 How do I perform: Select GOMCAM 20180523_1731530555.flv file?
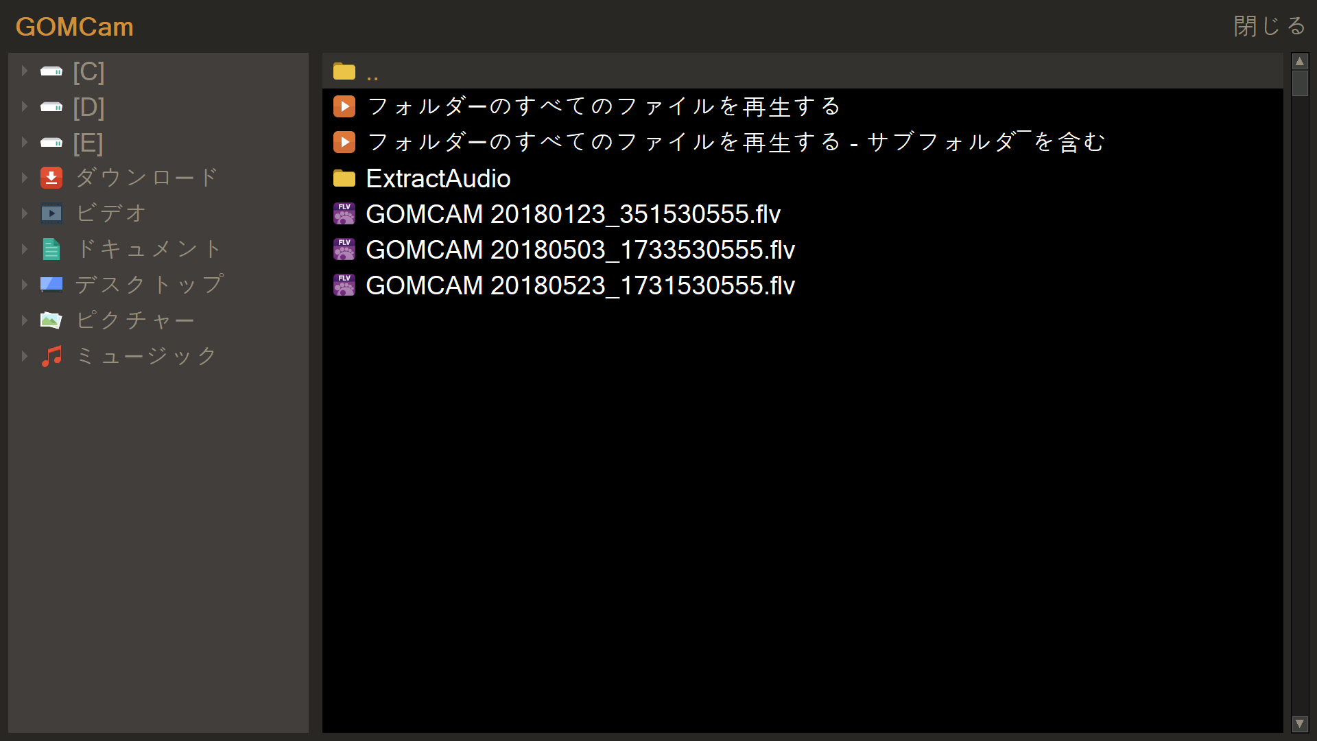click(x=580, y=285)
